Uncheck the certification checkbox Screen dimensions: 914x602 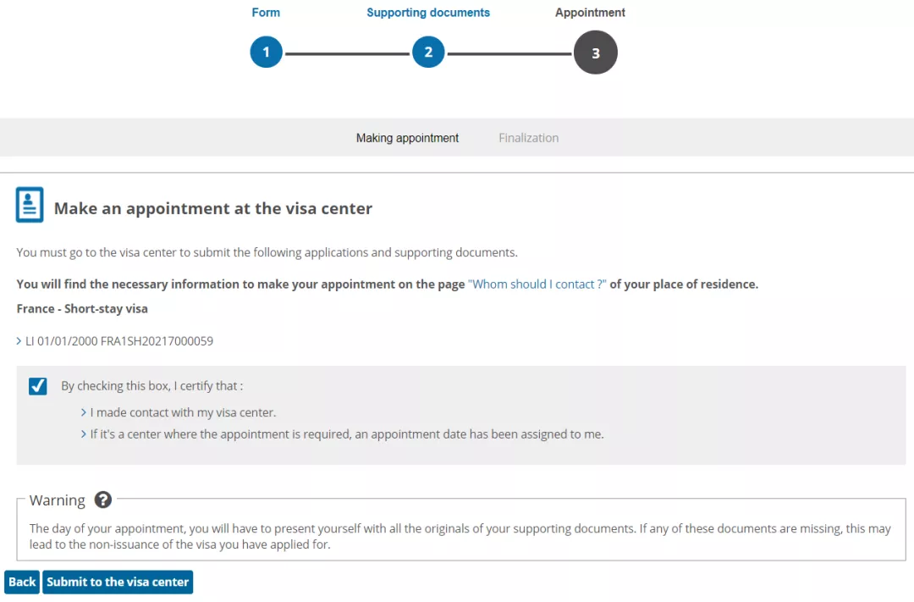tap(38, 386)
